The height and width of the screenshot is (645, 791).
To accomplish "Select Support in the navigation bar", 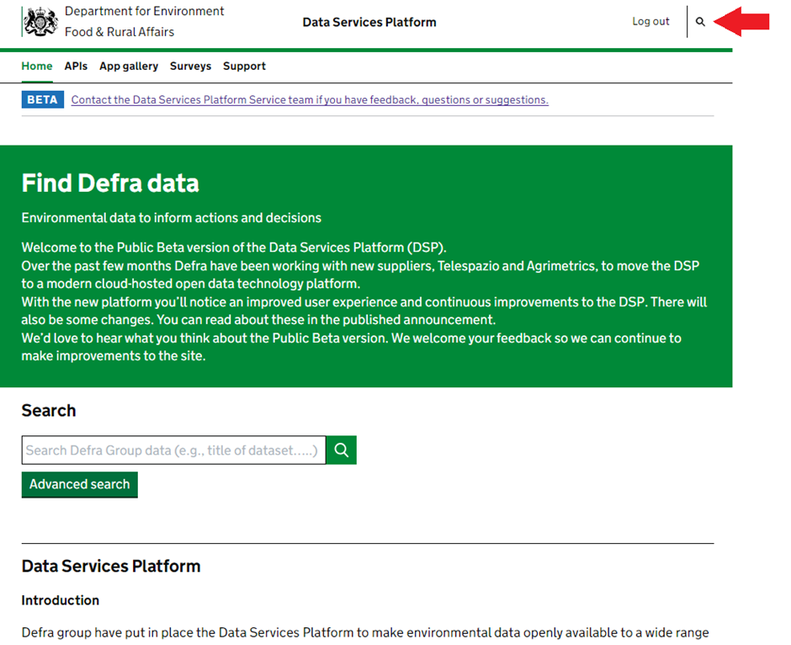I will 244,67.
